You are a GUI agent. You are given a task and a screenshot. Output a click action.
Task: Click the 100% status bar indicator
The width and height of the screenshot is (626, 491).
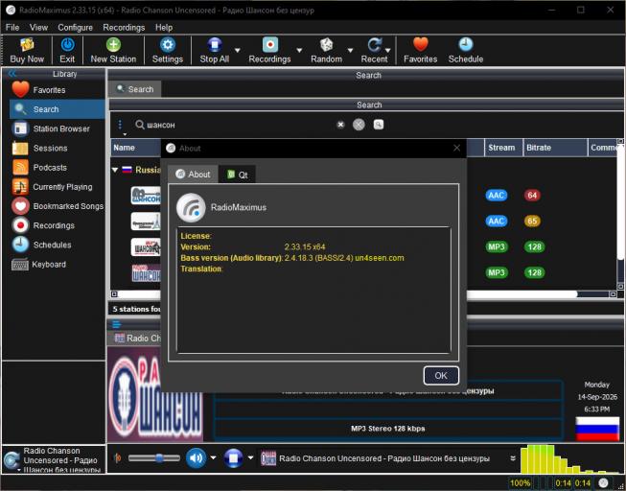click(x=521, y=483)
